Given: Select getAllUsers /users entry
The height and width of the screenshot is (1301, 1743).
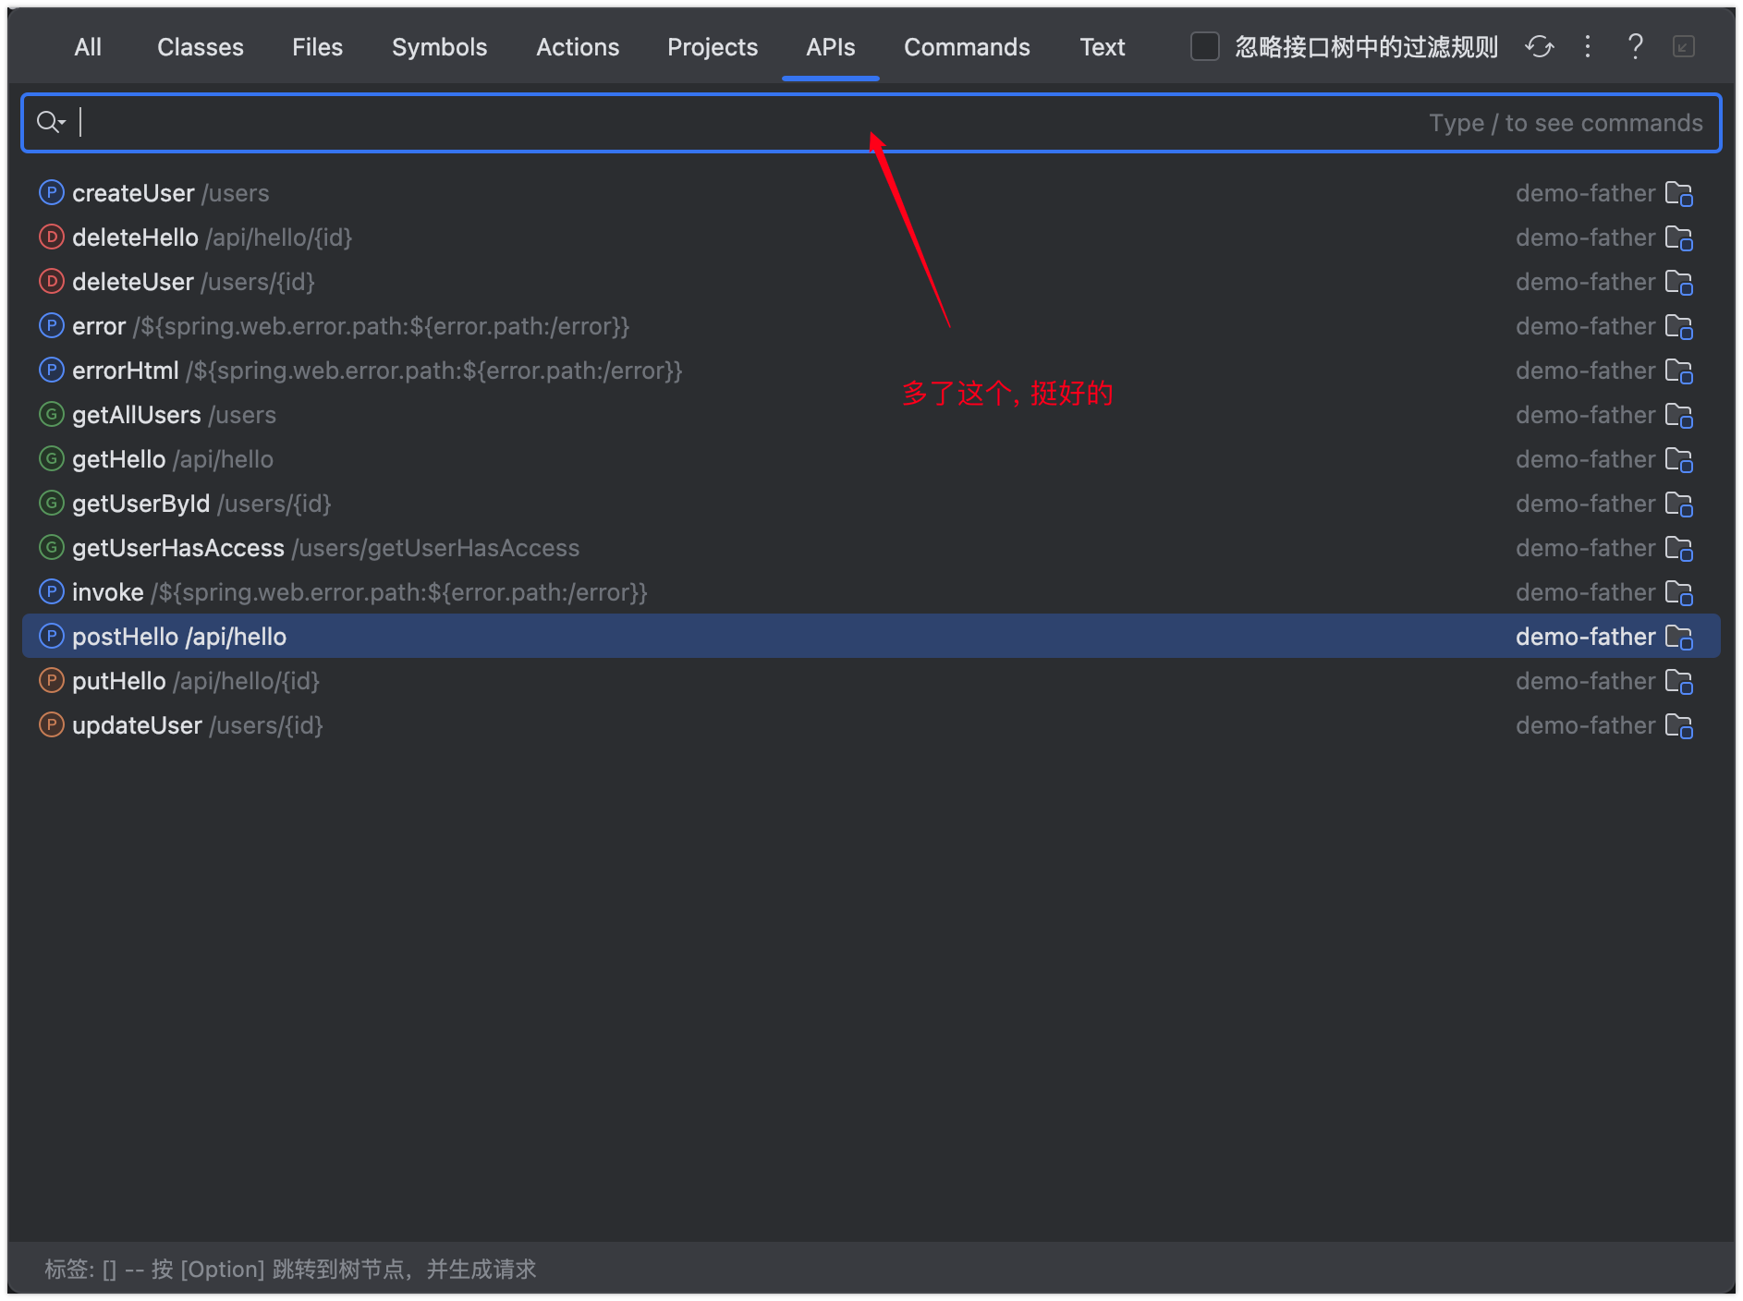Looking at the screenshot, I should (x=871, y=415).
